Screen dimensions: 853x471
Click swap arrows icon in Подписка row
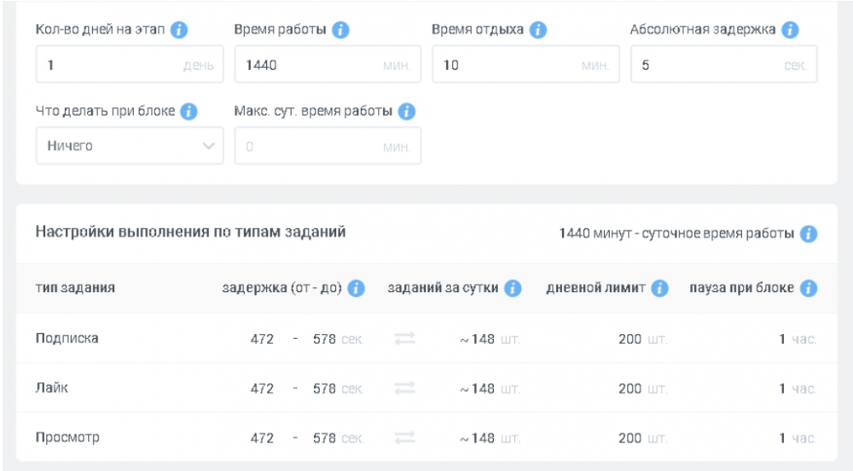click(x=404, y=339)
